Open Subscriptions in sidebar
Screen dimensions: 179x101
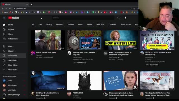pos(13,39)
